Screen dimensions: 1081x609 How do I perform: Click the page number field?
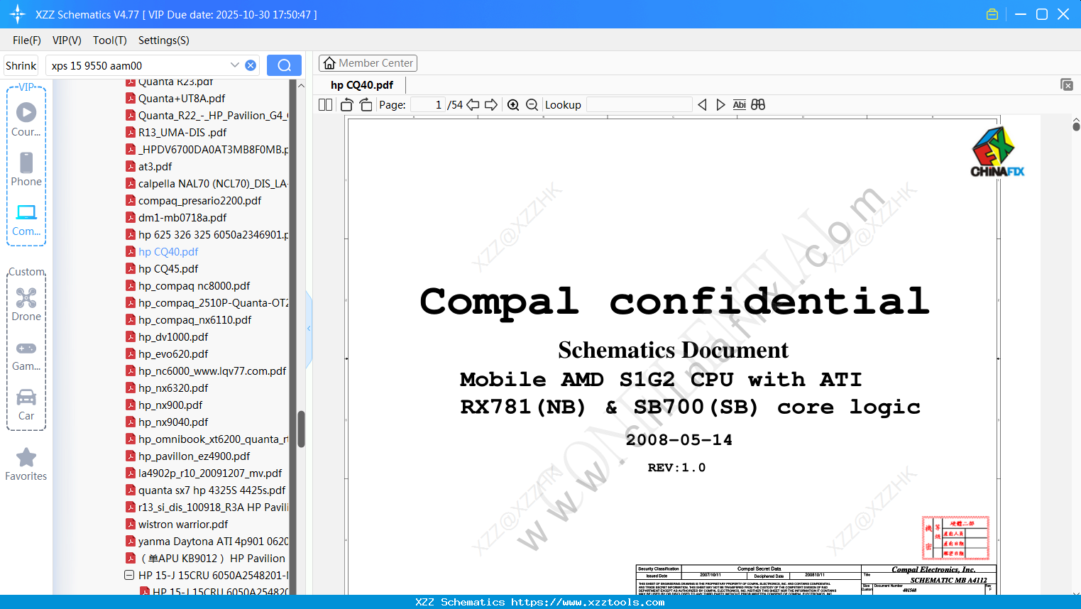click(x=428, y=105)
